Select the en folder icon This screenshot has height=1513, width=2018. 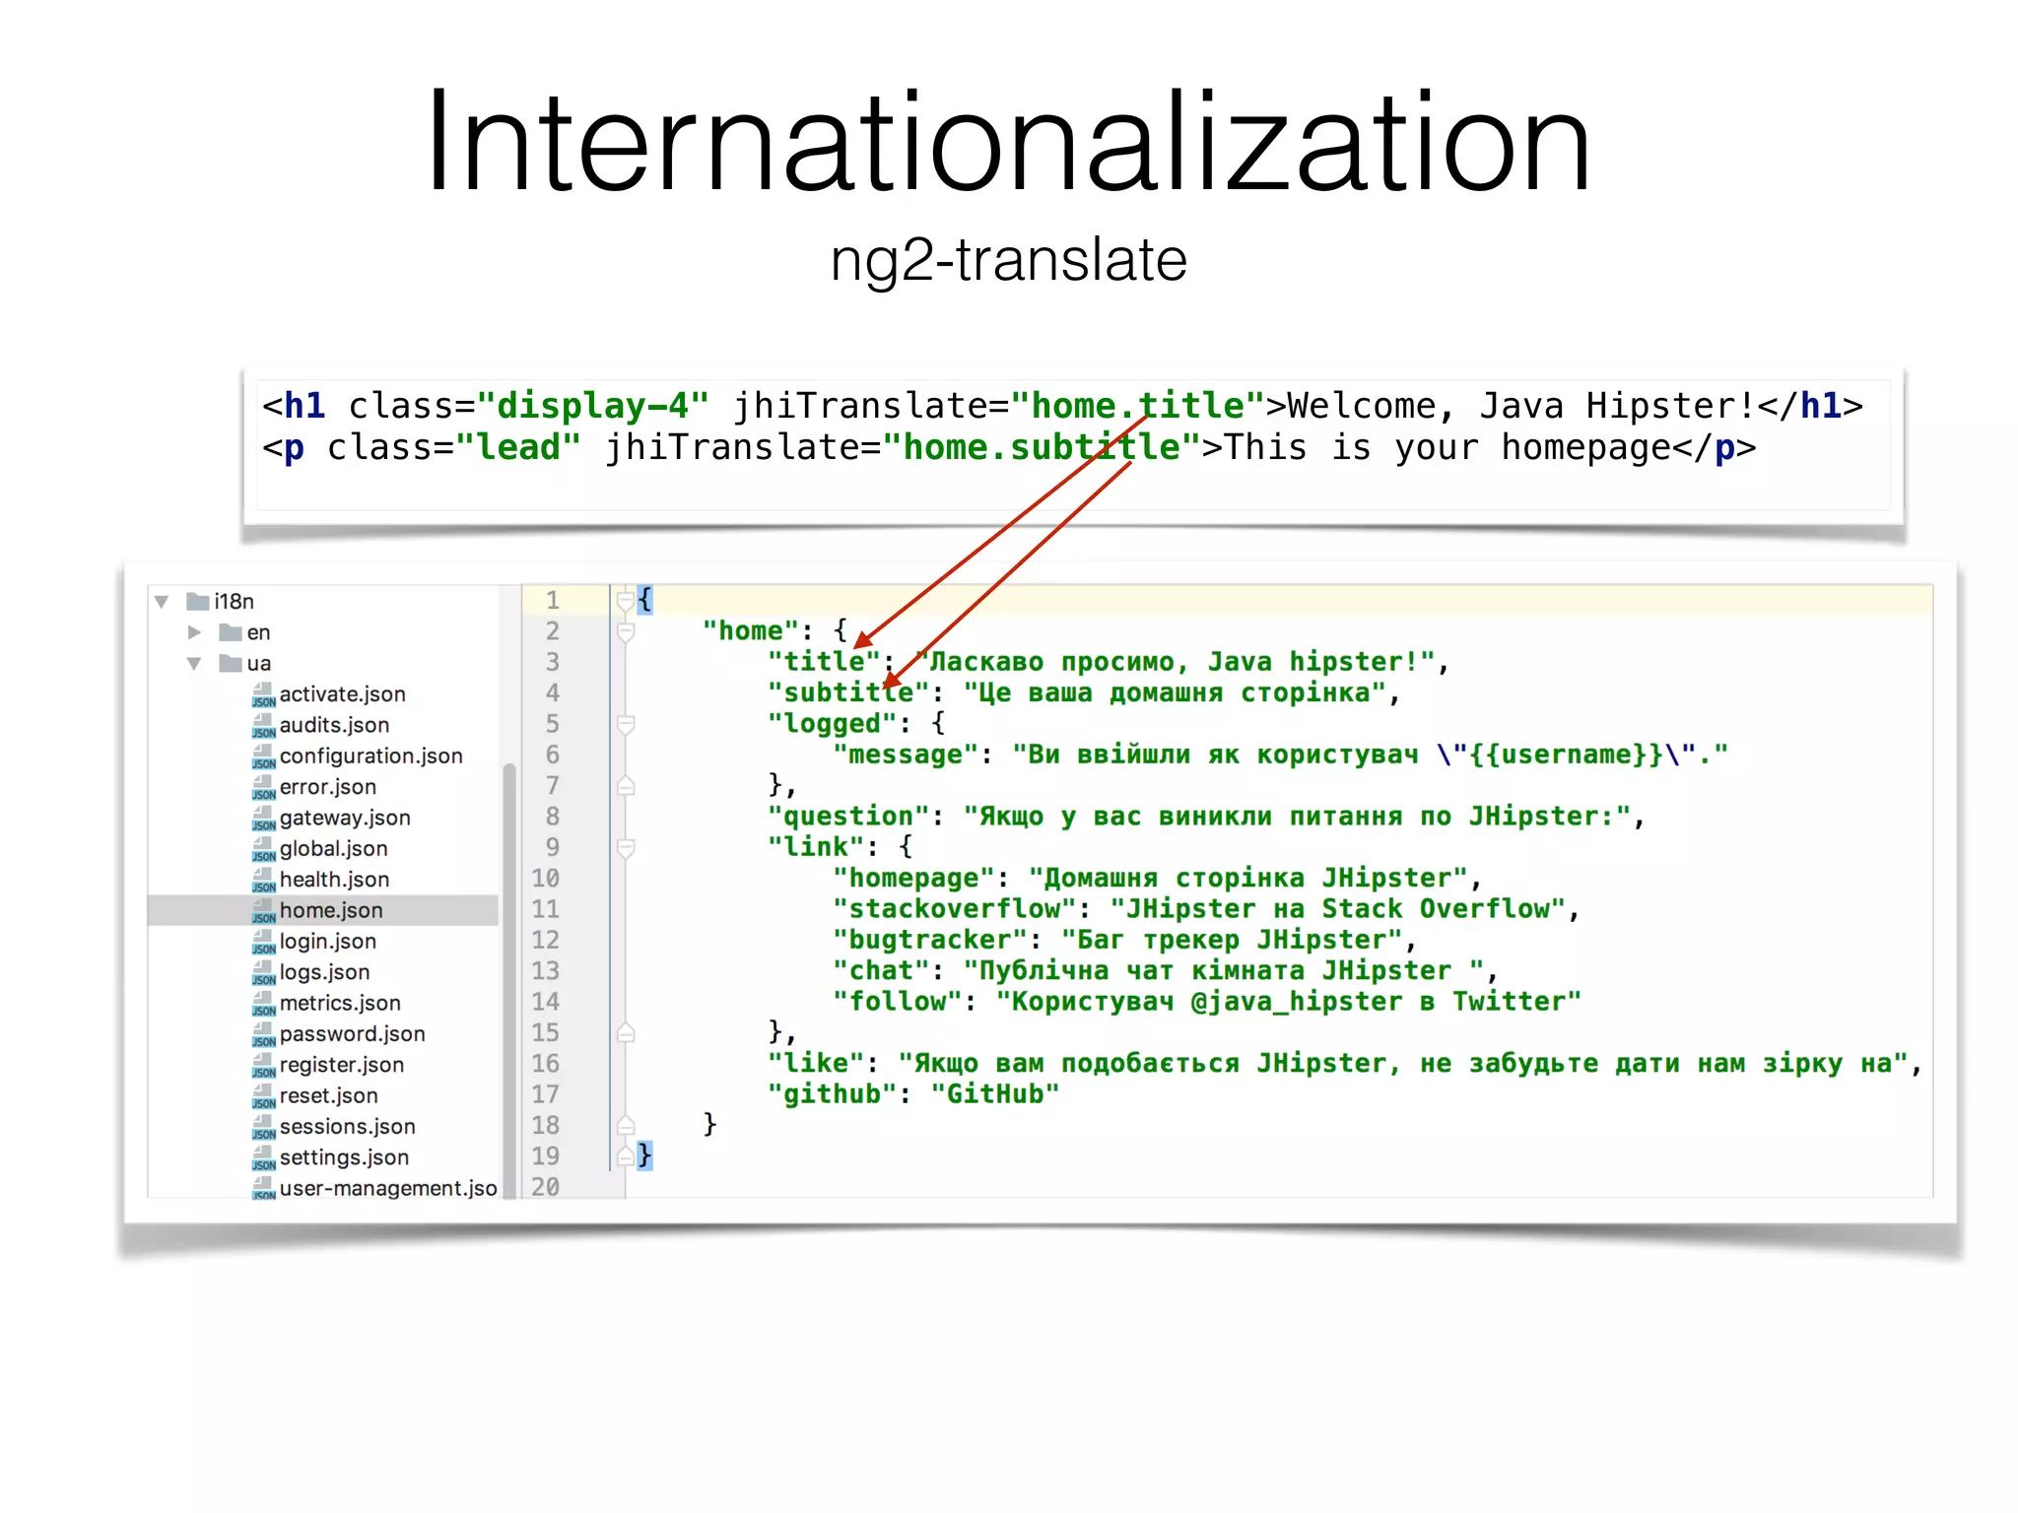[231, 631]
